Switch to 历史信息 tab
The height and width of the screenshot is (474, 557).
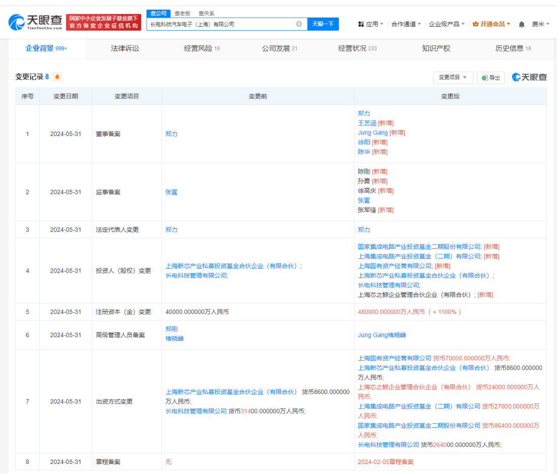513,48
